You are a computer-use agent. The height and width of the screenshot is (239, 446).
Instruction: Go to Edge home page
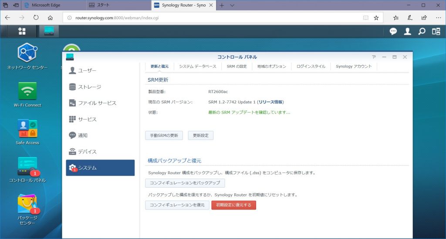[x=50, y=17]
